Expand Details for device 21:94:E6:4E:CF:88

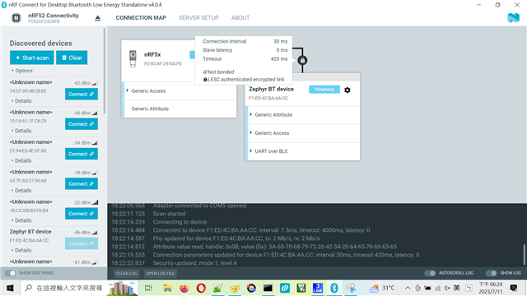[x=21, y=160]
